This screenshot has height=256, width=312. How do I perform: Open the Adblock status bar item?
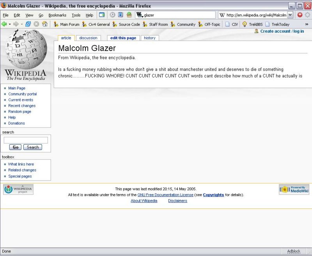click(x=294, y=251)
